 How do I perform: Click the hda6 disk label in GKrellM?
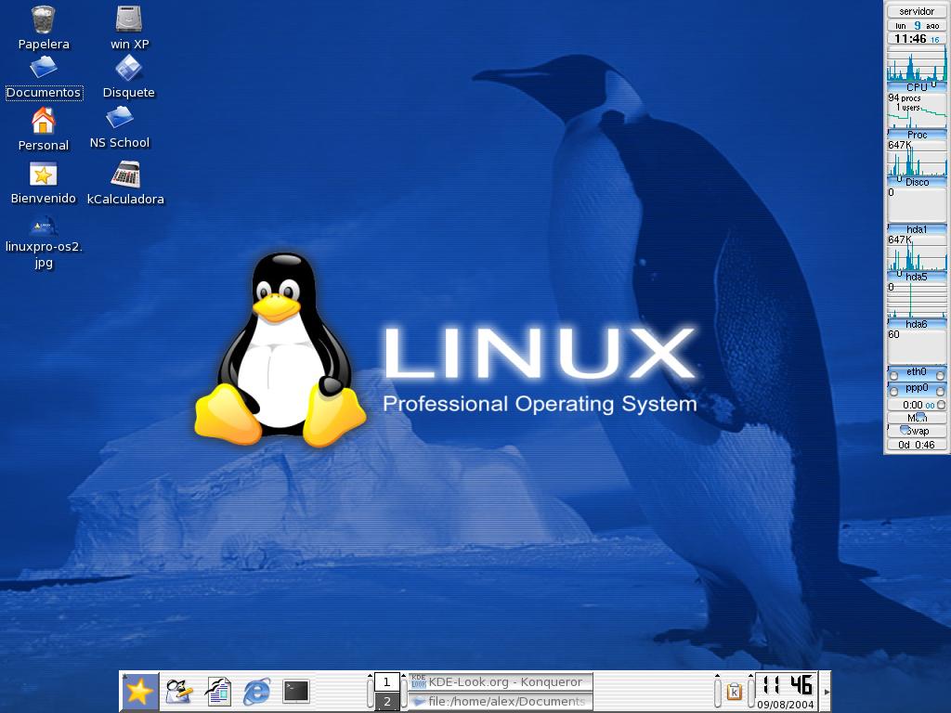coord(917,324)
